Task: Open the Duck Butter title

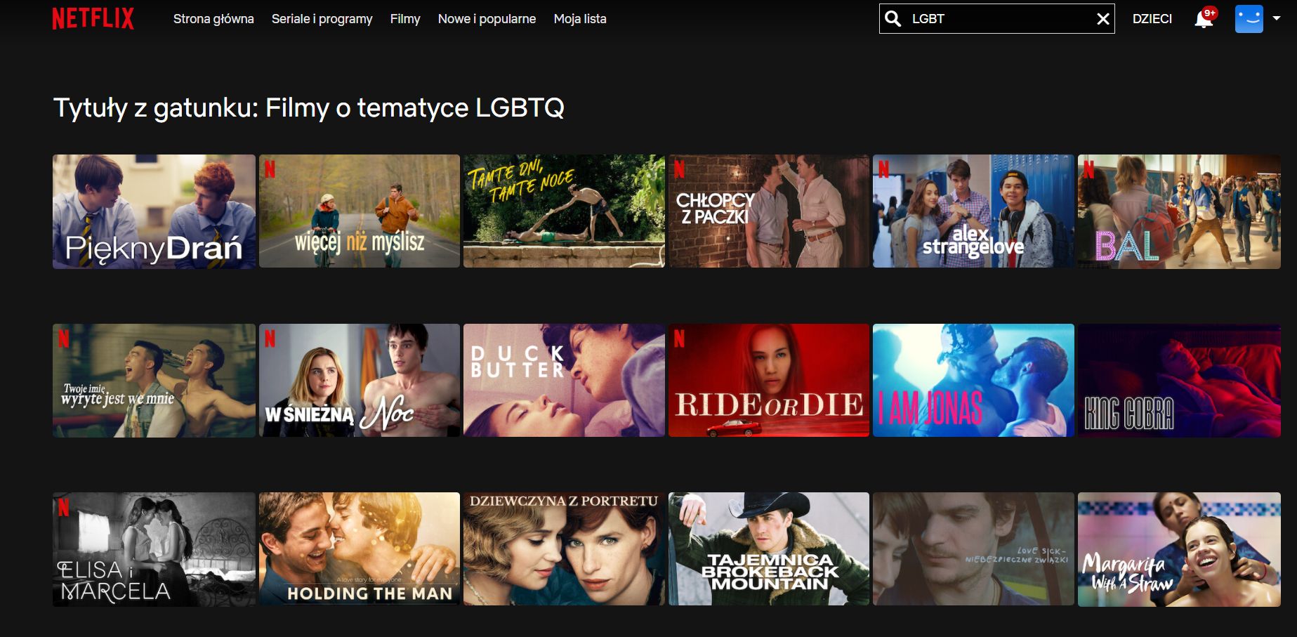Action: point(564,381)
